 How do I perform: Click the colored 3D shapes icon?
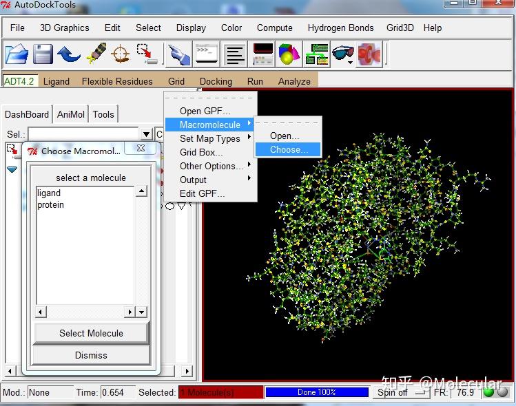coord(289,54)
